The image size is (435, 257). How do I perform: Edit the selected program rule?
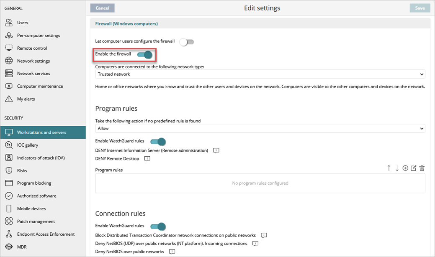click(414, 168)
